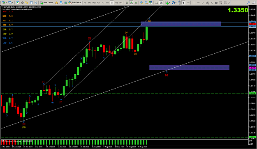257x149 pixels.
Task: Select the triangle angle drawing tool
Action: (x=229, y=2)
